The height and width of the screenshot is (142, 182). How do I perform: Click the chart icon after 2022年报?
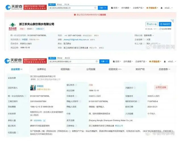[44, 121]
